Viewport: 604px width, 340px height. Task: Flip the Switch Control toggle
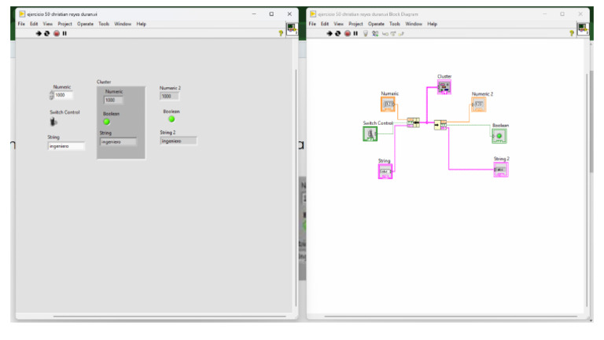[x=54, y=122]
